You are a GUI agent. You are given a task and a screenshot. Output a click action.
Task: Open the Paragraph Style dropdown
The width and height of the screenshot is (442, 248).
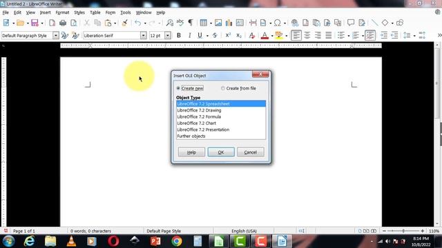click(x=56, y=35)
